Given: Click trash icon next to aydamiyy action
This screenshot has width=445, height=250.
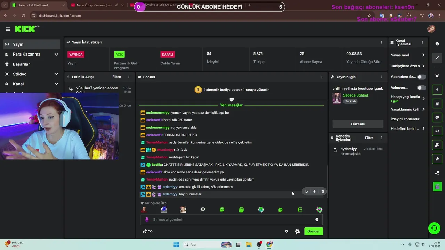Looking at the screenshot, I should point(335,150).
